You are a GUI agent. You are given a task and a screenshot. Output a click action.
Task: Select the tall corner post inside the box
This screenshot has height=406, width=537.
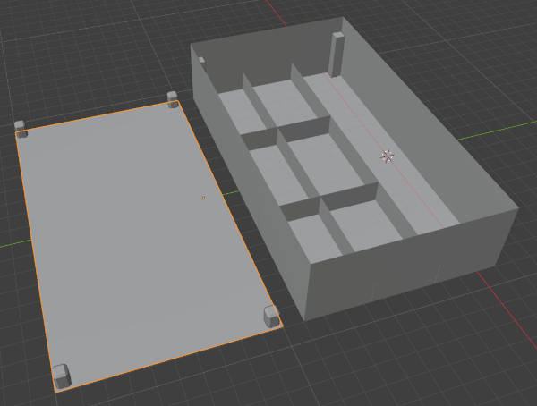[337, 55]
